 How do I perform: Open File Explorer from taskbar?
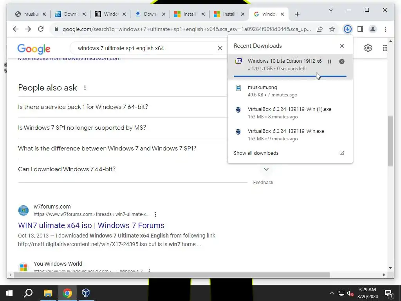pyautogui.click(x=48, y=293)
